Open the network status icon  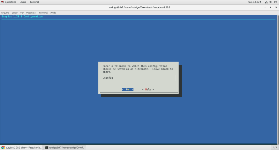click(x=266, y=2)
